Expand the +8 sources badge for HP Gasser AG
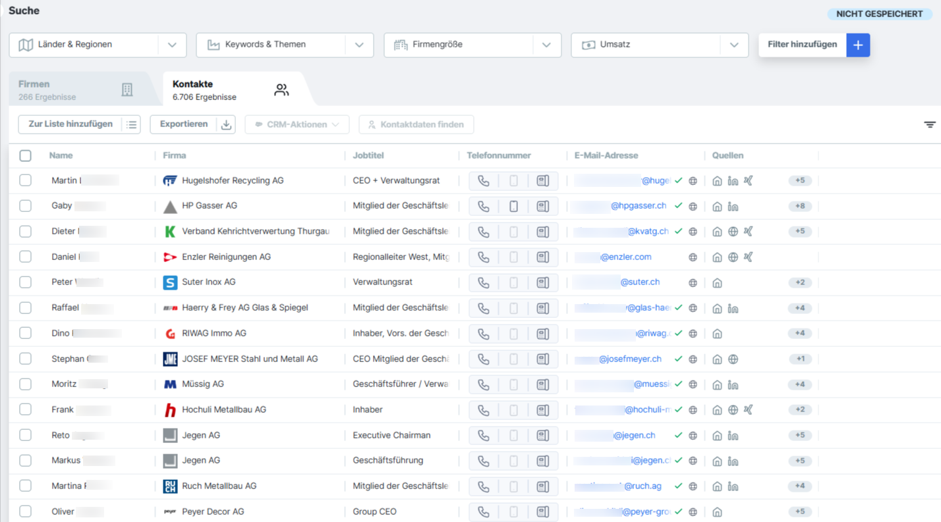 point(800,207)
